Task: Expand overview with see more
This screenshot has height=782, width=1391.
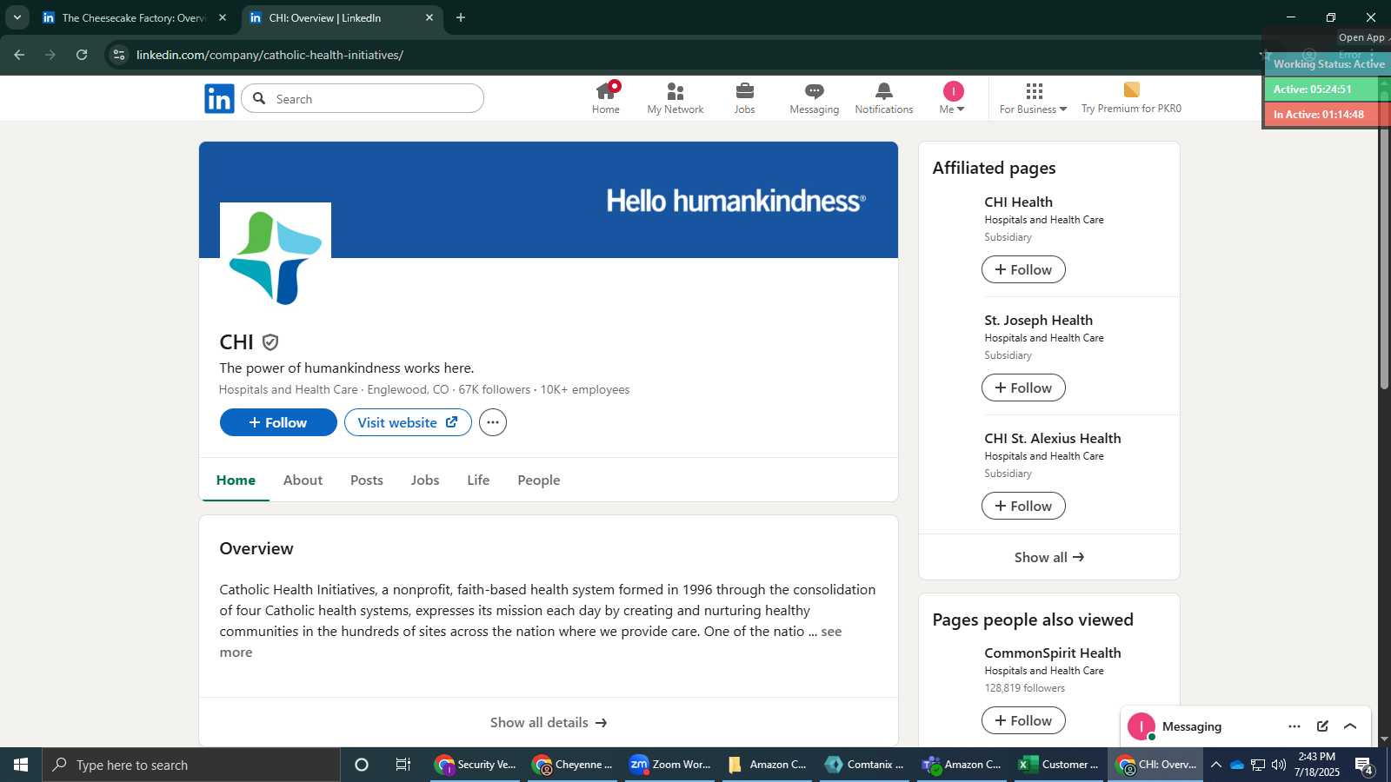Action: [x=831, y=632]
